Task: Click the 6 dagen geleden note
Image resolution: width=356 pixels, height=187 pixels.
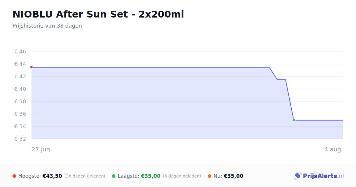Action: pos(182,176)
